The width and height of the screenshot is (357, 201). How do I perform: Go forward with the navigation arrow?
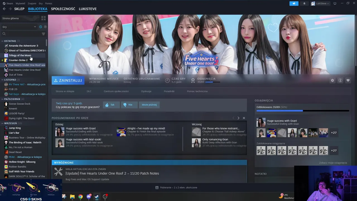point(10,9)
